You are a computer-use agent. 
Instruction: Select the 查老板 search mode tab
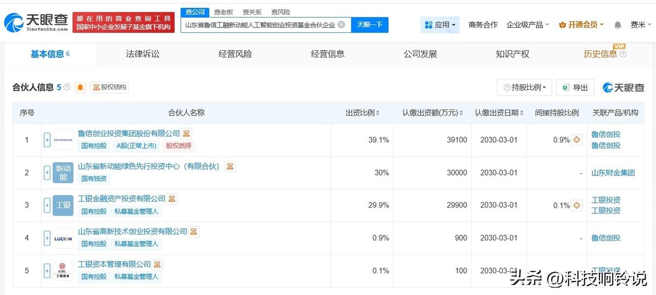[x=223, y=12]
